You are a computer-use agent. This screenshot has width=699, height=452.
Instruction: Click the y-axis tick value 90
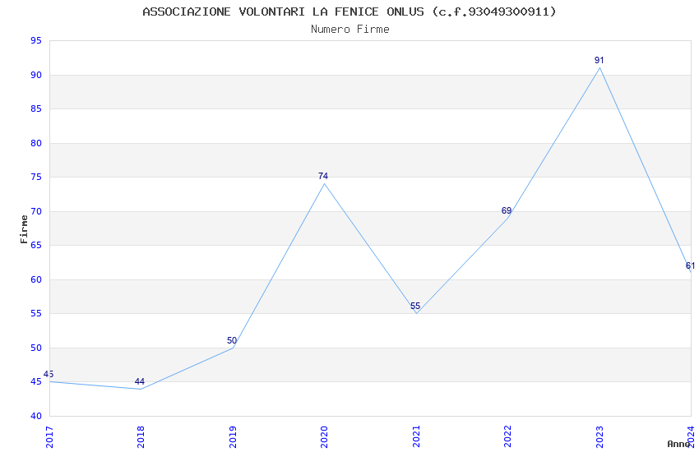(36, 75)
